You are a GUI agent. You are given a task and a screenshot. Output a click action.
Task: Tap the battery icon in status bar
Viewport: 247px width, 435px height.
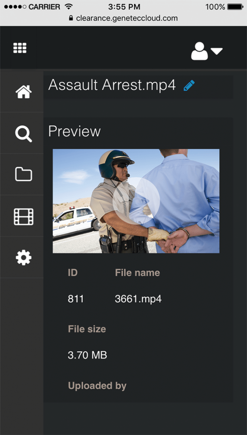coord(235,7)
